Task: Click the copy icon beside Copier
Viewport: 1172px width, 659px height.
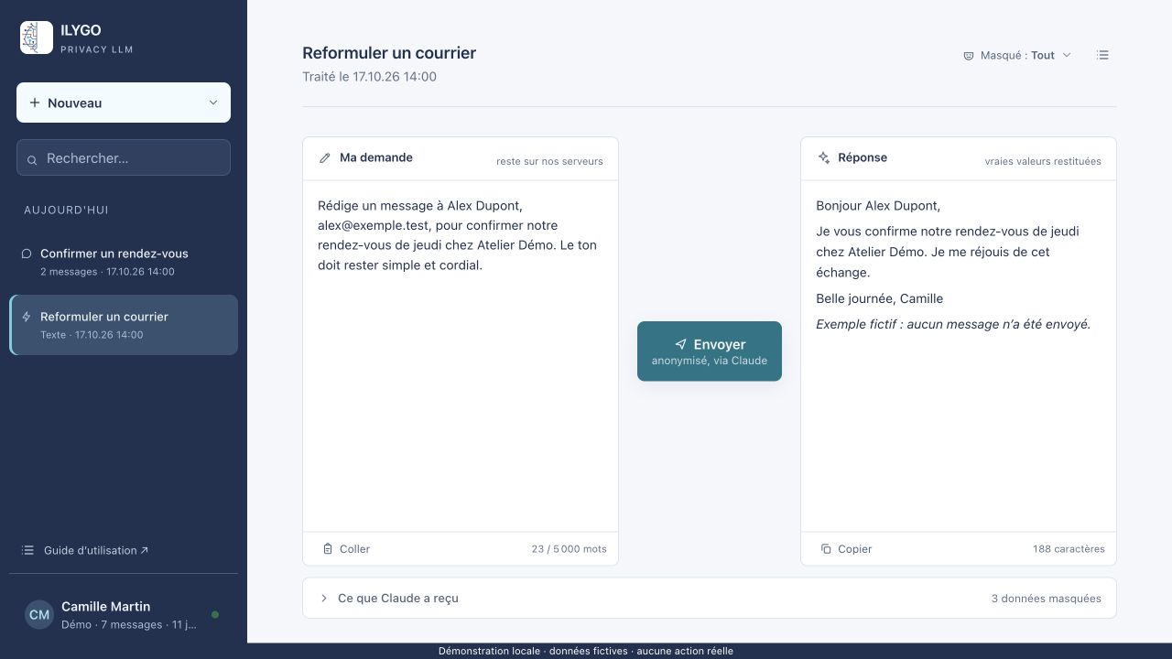Action: 826,549
